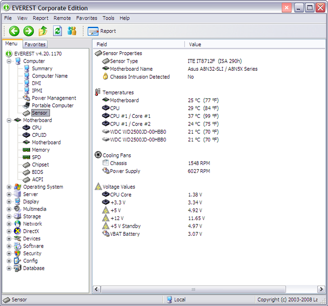Expand the Storage branch
Image resolution: width=328 pixels, height=306 pixels.
(9, 216)
